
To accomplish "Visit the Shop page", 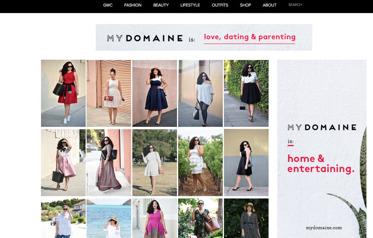I will 245,5.
